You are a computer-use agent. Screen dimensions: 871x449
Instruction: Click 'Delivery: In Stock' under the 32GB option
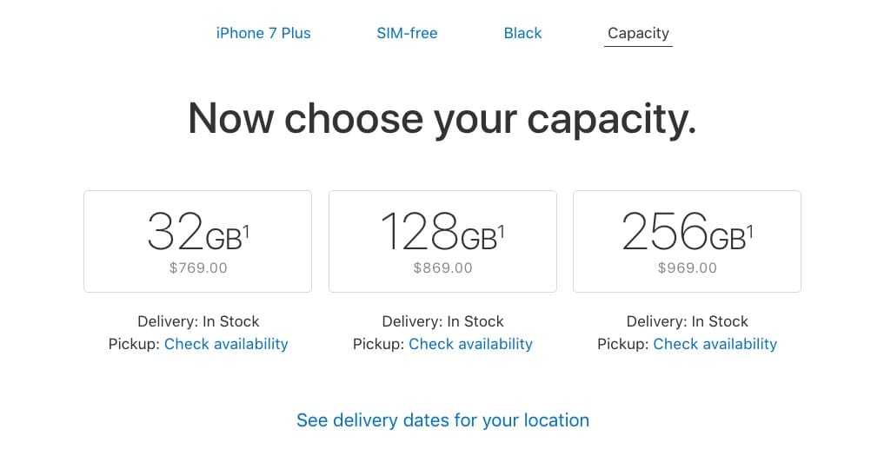pyautogui.click(x=198, y=321)
